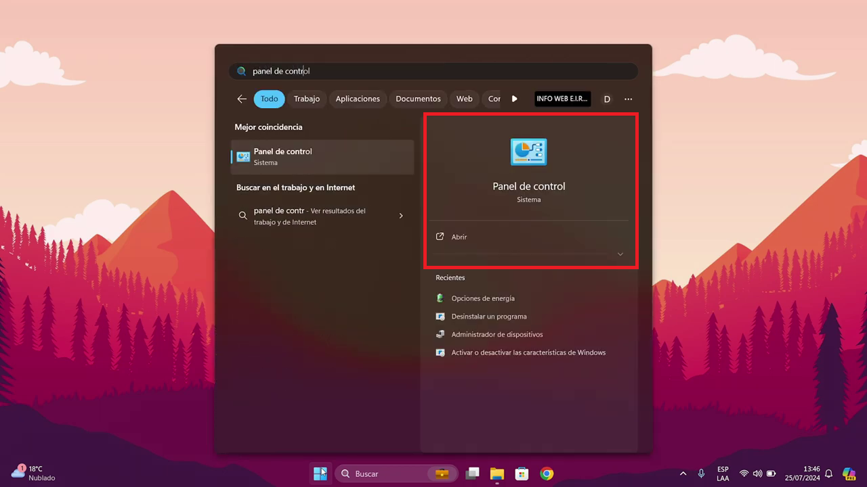This screenshot has height=487, width=867.
Task: Click inside the search box with panel de control
Action: (x=433, y=71)
